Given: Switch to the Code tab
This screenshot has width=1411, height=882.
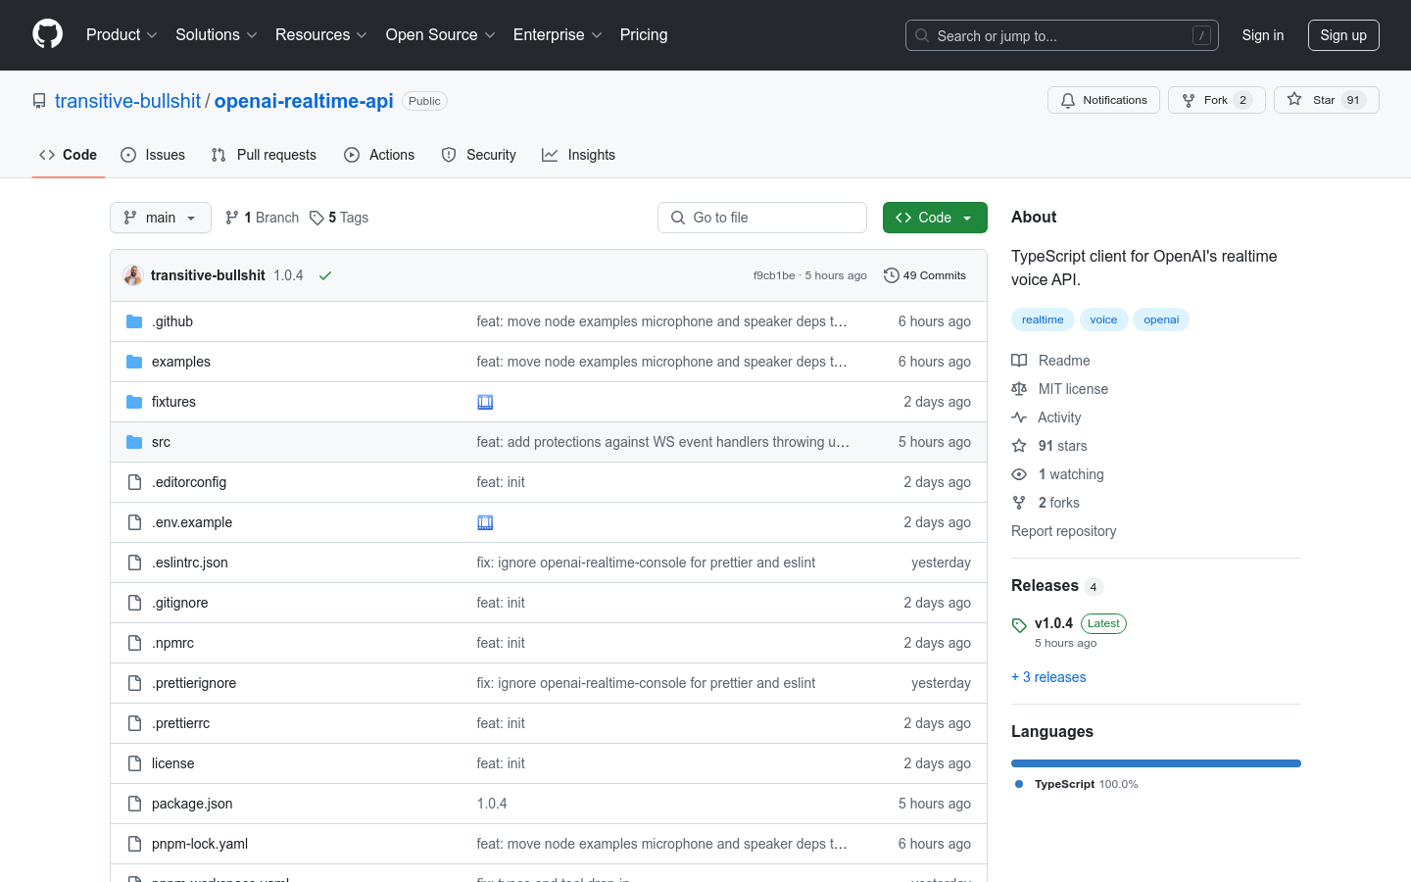Looking at the screenshot, I should [68, 155].
